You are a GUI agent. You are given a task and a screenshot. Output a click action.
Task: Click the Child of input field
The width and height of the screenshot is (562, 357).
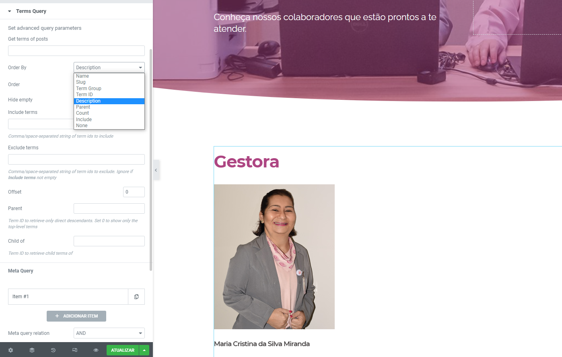point(109,241)
